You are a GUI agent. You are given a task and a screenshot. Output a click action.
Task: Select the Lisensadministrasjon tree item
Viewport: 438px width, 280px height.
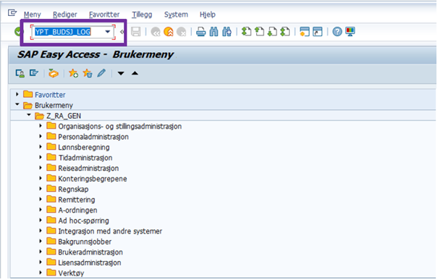(89, 263)
